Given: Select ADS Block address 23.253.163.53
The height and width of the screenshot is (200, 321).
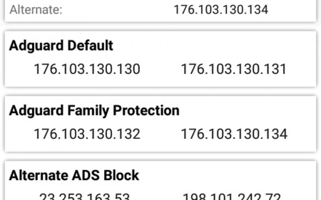Looking at the screenshot, I should 85,197.
